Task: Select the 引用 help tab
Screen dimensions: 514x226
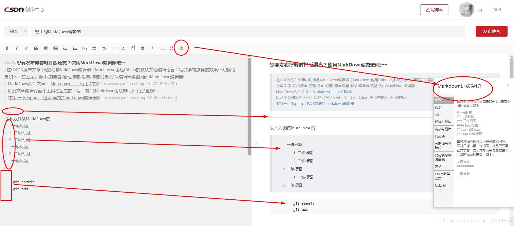Action: click(x=444, y=115)
